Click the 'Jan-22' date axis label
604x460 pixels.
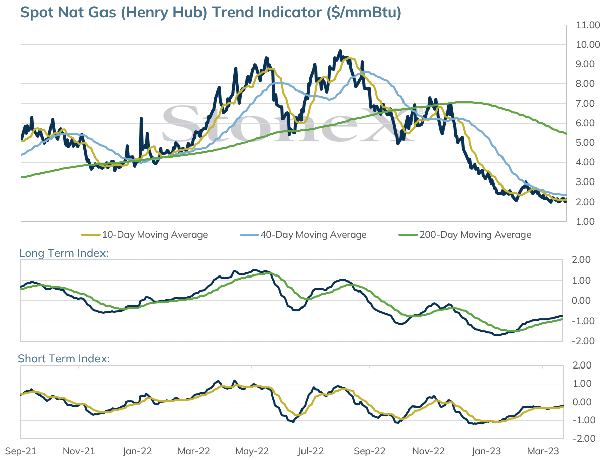(x=138, y=452)
